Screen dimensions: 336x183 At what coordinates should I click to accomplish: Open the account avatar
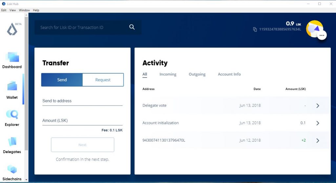pyautogui.click(x=314, y=29)
